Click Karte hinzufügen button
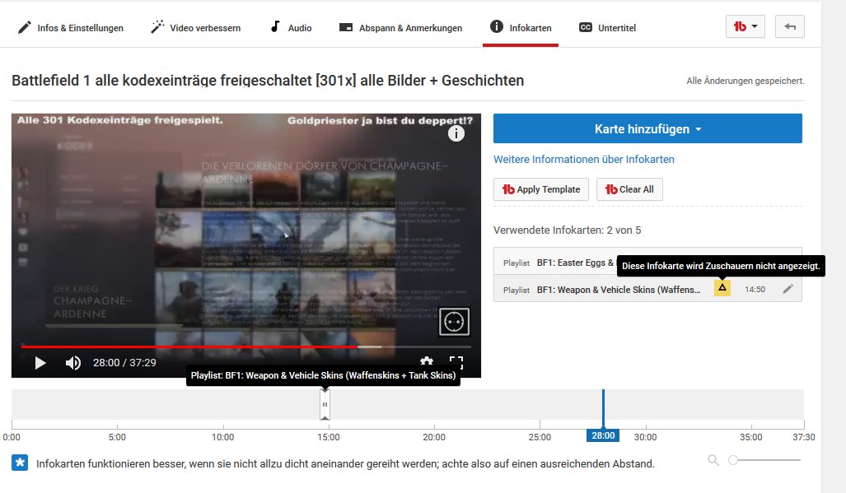This screenshot has height=493, width=846. click(647, 128)
